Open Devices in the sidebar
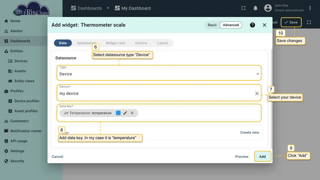This screenshot has width=320, height=180. point(21,61)
